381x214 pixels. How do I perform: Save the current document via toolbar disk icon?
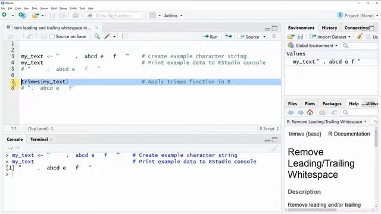(x=52, y=15)
